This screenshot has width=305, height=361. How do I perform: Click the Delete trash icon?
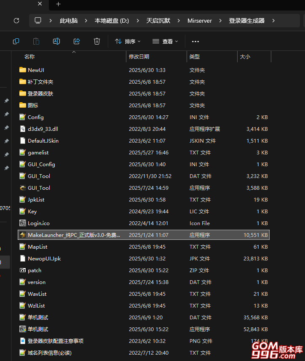point(97,41)
